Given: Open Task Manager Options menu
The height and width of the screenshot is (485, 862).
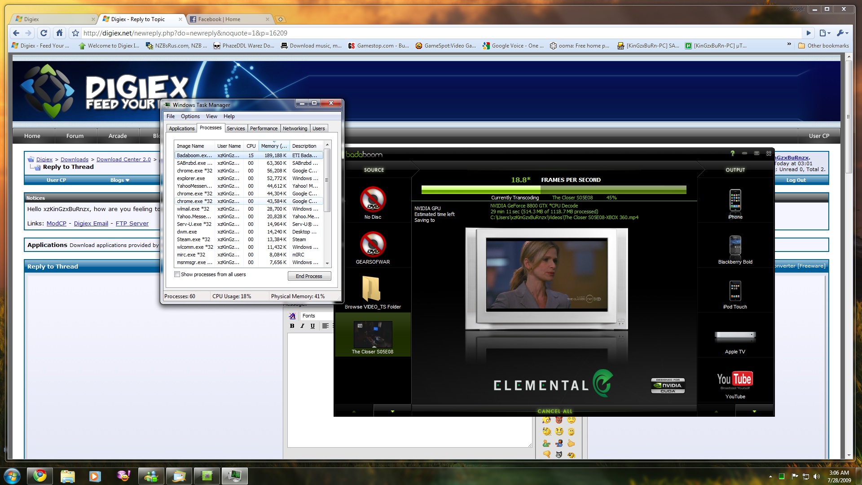Looking at the screenshot, I should tap(190, 116).
